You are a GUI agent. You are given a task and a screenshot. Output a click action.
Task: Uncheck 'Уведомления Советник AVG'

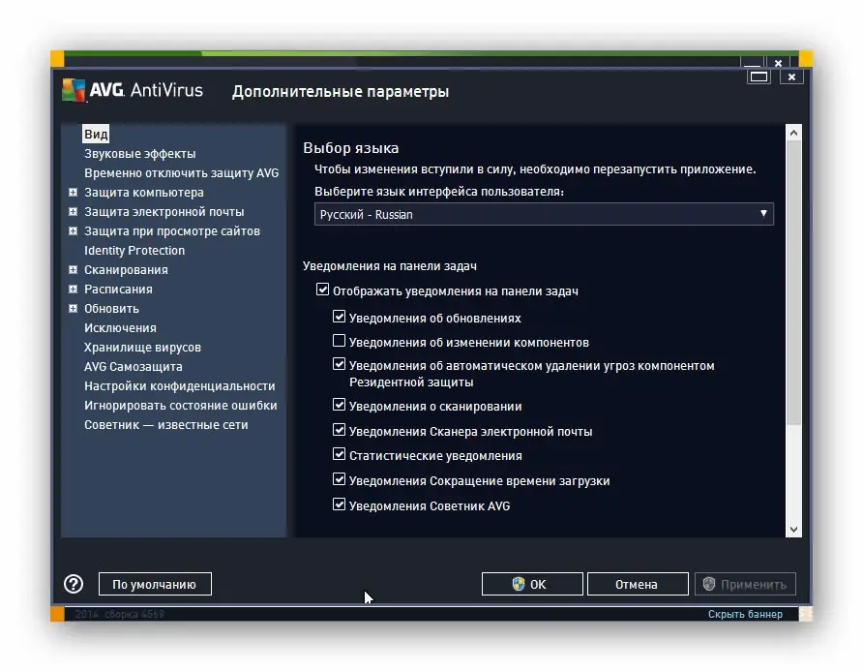(x=339, y=504)
